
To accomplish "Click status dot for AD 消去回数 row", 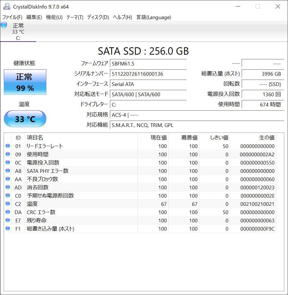I will pyautogui.click(x=8, y=187).
